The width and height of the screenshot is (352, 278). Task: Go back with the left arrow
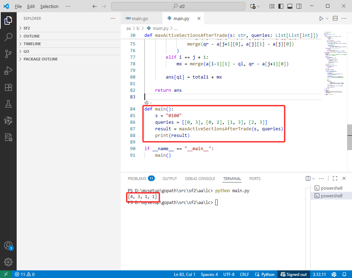95,7
